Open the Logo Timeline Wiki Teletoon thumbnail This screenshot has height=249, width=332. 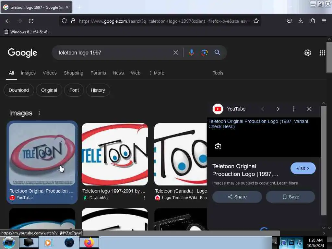click(x=181, y=154)
